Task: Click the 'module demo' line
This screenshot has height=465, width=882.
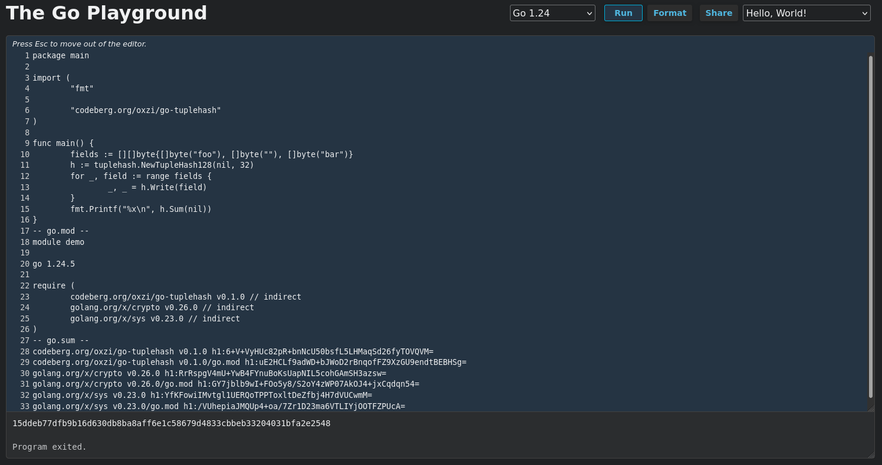Action: [58, 242]
